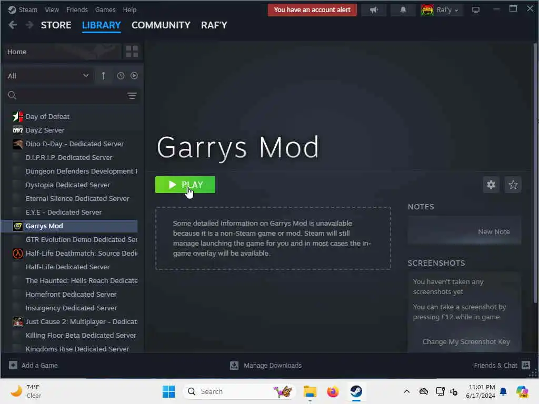Toggle the ready to play filter
Image resolution: width=539 pixels, height=404 pixels.
coord(134,76)
